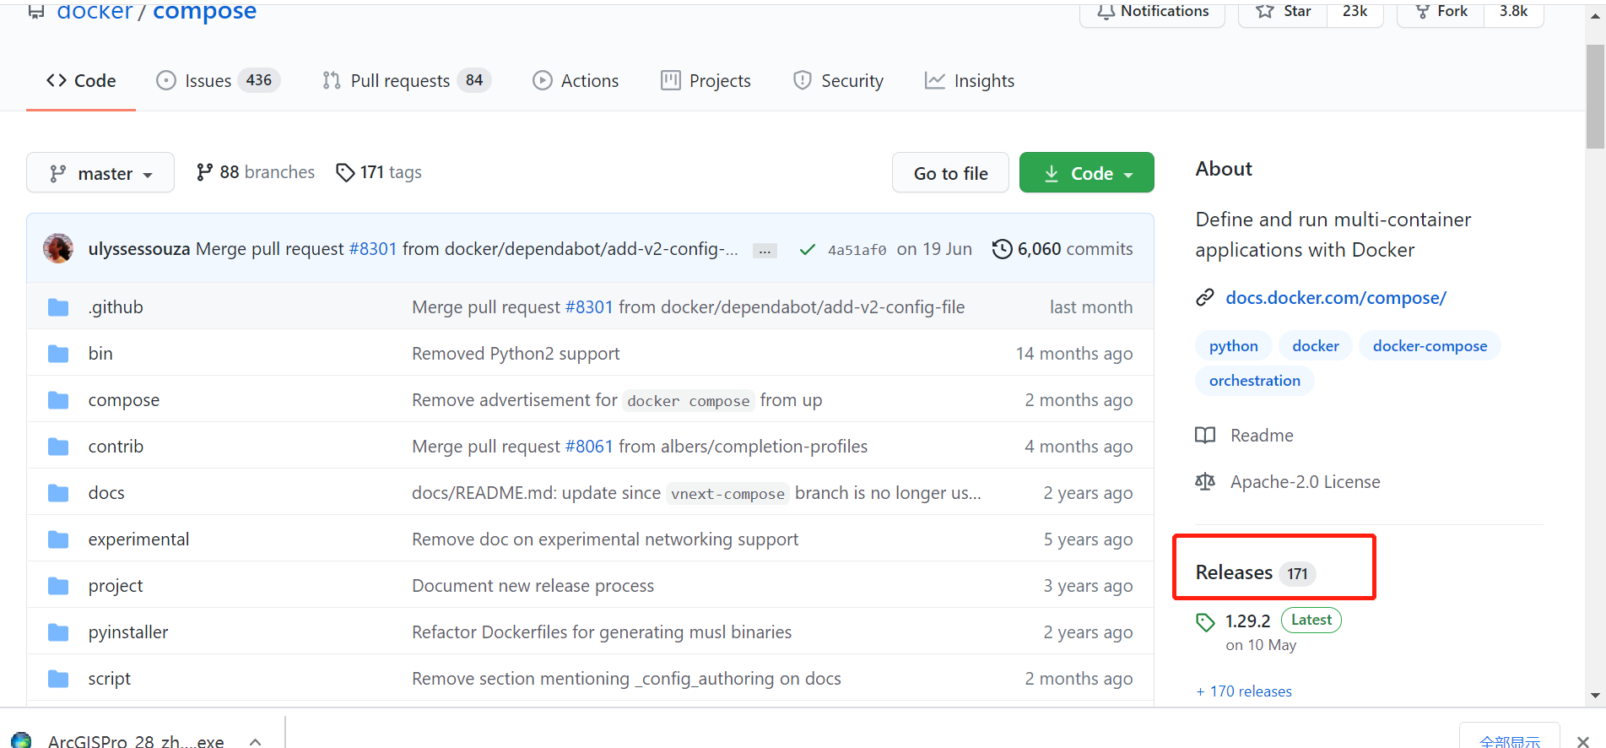Open the .github folder
1606x748 pixels.
click(116, 307)
